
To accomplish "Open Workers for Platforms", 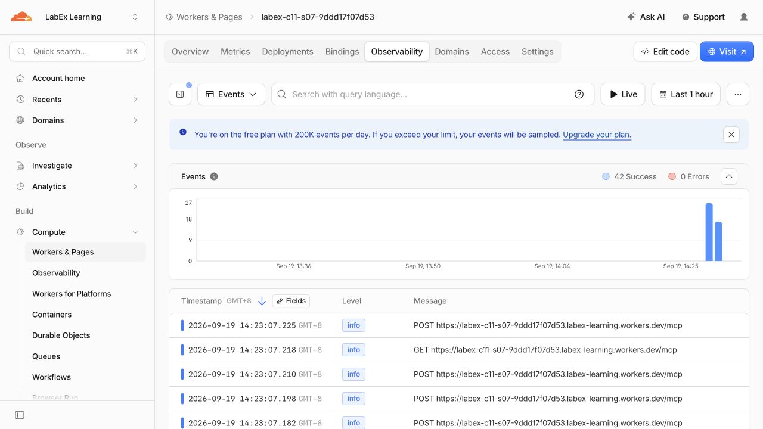I will pyautogui.click(x=72, y=293).
